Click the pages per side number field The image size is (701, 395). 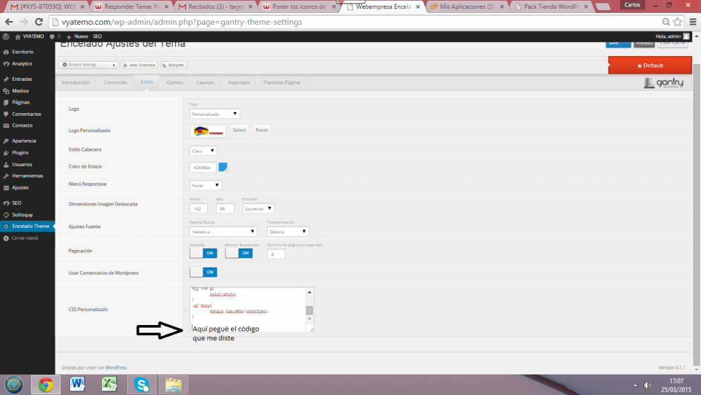(276, 254)
